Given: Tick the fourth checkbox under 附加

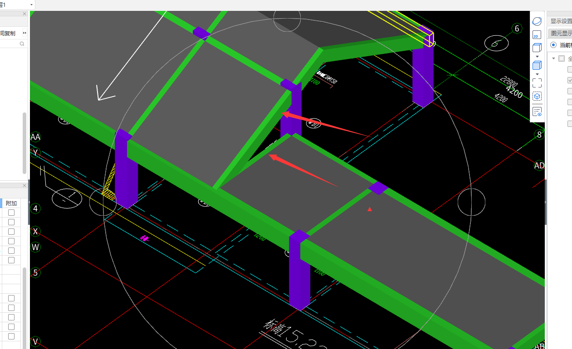Looking at the screenshot, I should click(11, 241).
